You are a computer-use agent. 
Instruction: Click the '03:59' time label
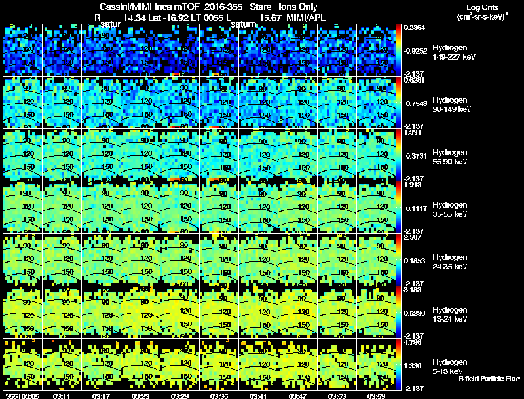[376, 396]
